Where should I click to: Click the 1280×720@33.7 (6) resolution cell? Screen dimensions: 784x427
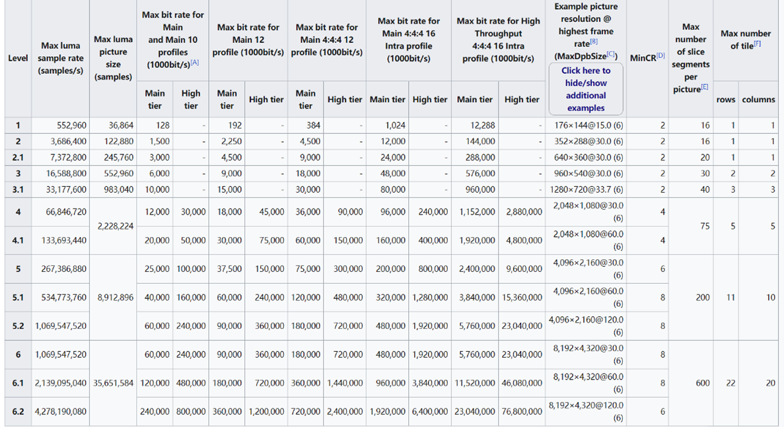[585, 189]
